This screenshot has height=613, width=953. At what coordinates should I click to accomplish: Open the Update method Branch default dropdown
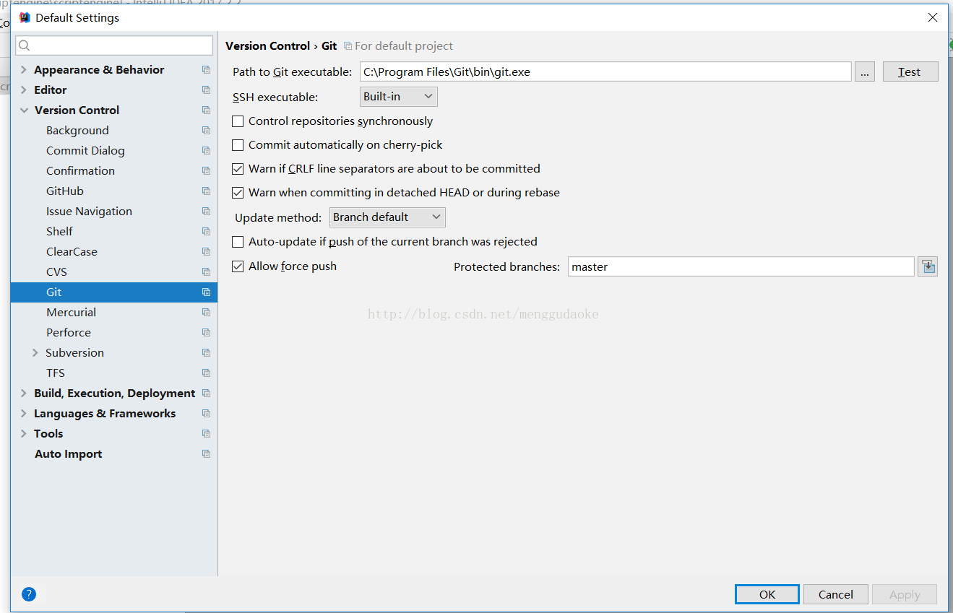click(x=387, y=217)
